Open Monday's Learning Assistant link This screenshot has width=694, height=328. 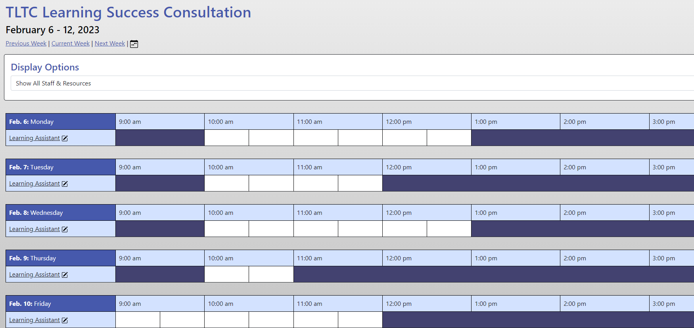35,138
